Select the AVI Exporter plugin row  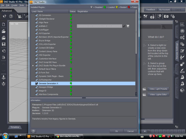point(83,33)
